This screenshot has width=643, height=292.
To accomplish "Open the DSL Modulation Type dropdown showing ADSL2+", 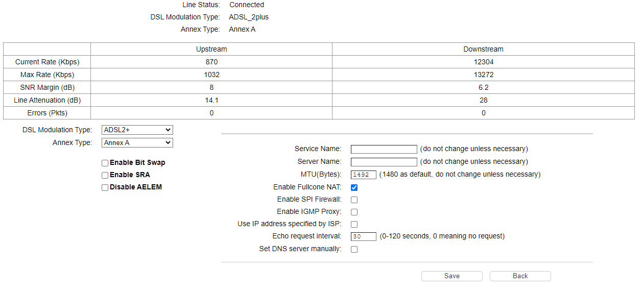I will tap(137, 130).
